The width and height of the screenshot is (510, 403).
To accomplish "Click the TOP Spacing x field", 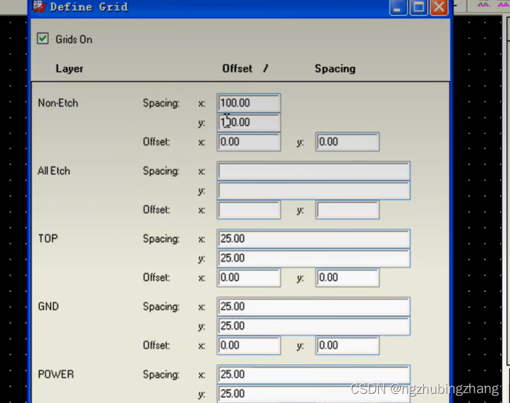I will click(313, 239).
